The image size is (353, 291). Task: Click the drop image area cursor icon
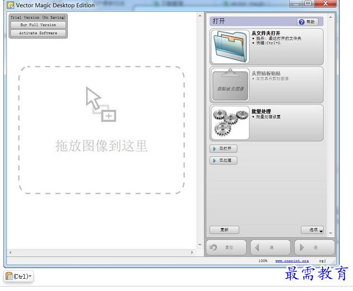(x=101, y=104)
